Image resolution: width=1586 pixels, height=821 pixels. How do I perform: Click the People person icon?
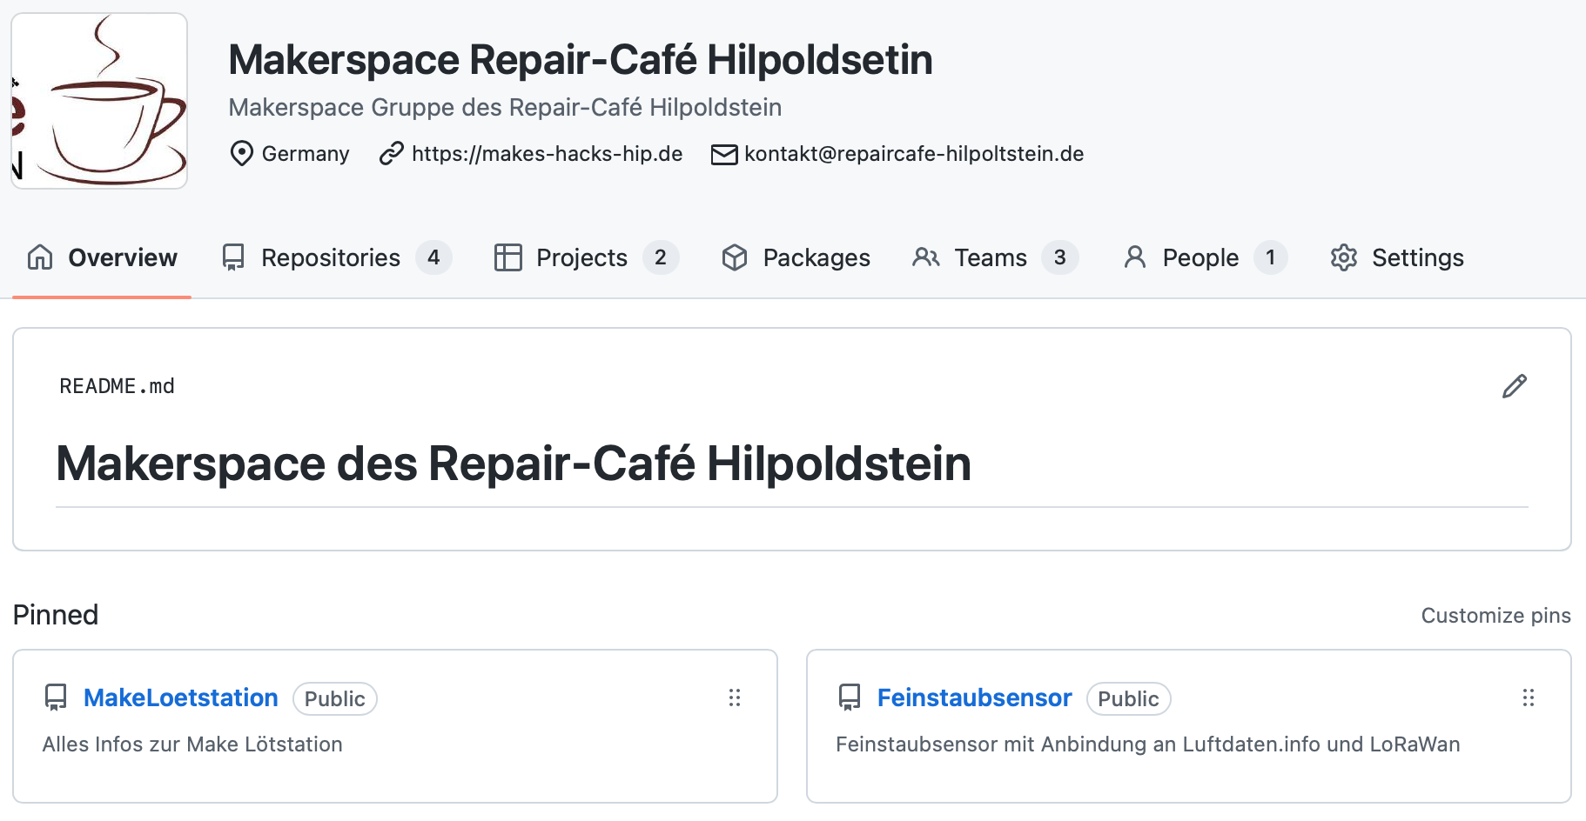(1135, 257)
